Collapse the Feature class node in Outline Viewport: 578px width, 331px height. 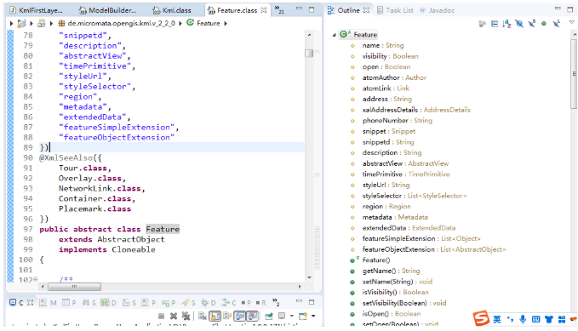[x=334, y=35]
